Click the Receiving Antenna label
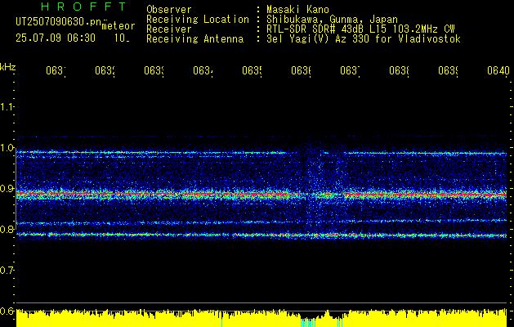Image resolution: width=514 pixels, height=327 pixels. tap(194, 39)
